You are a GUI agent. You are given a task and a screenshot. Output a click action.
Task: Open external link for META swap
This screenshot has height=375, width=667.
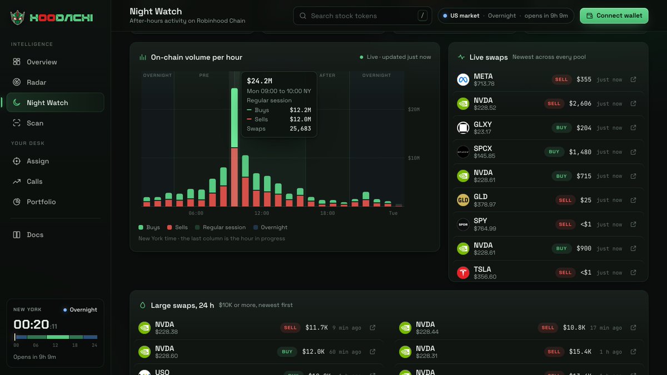(633, 79)
